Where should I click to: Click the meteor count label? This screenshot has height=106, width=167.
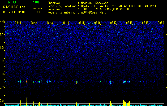coord(38,8)
